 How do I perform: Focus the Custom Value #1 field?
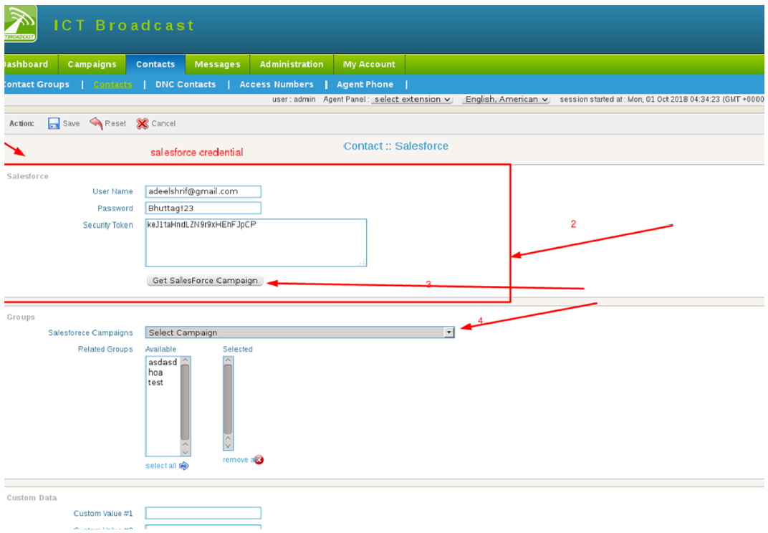click(203, 514)
